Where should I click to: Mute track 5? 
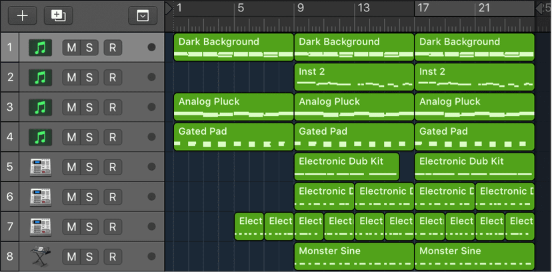(x=71, y=167)
